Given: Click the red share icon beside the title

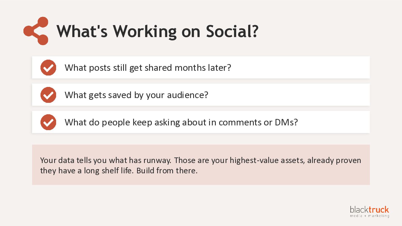Looking at the screenshot, I should coord(36,31).
